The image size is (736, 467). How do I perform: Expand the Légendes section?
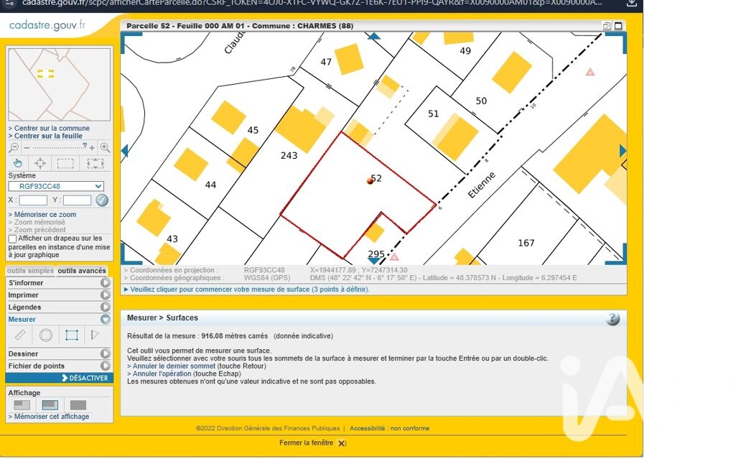pos(105,308)
